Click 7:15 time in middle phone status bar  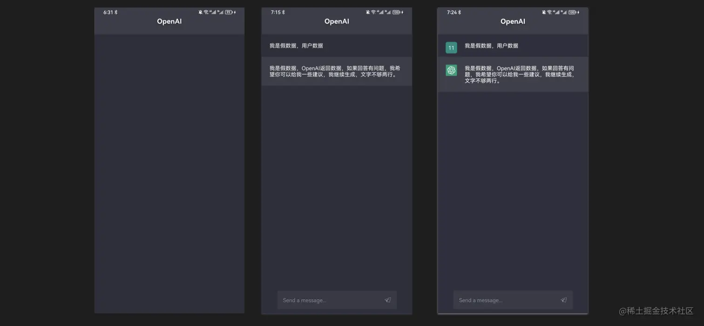(276, 13)
